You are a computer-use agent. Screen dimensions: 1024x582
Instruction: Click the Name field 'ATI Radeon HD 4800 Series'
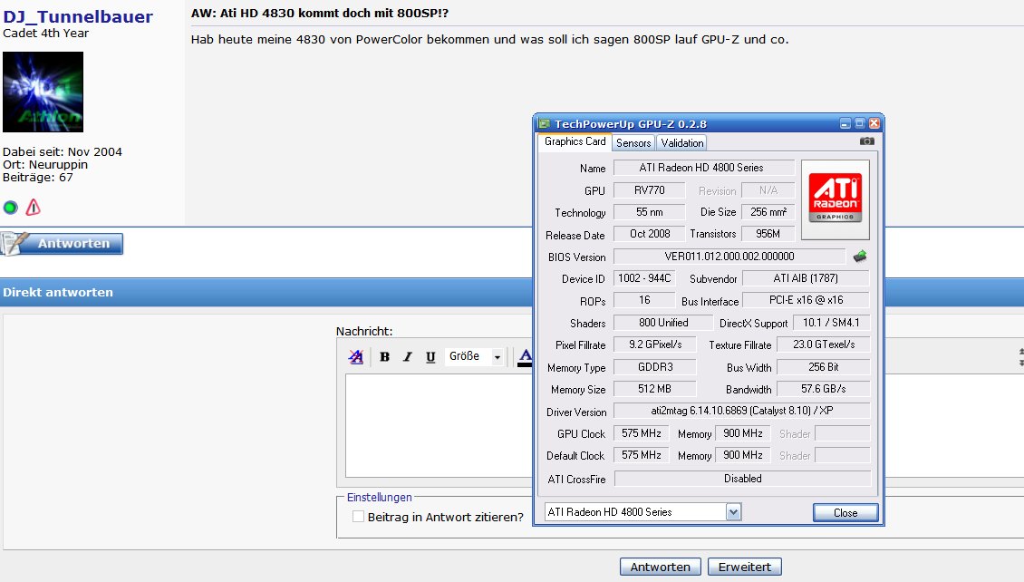[x=704, y=168]
